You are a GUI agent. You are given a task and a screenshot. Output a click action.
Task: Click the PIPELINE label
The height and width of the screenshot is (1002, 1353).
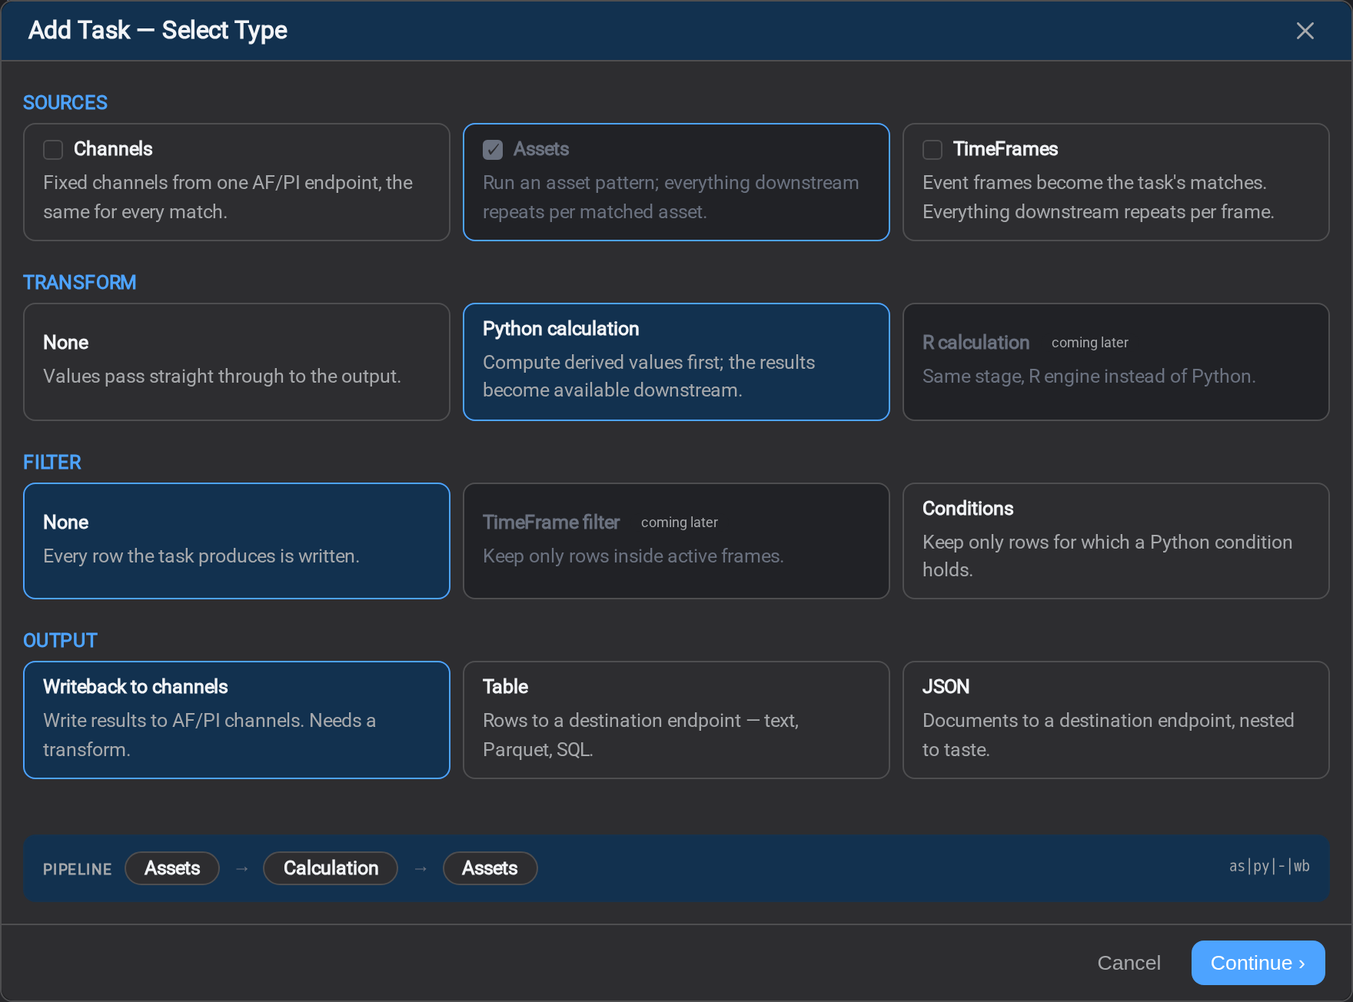[77, 869]
